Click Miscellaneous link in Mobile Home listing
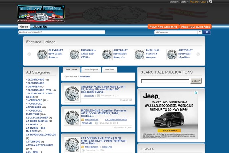Screen dimensions: 229x153 (x=92, y=120)
